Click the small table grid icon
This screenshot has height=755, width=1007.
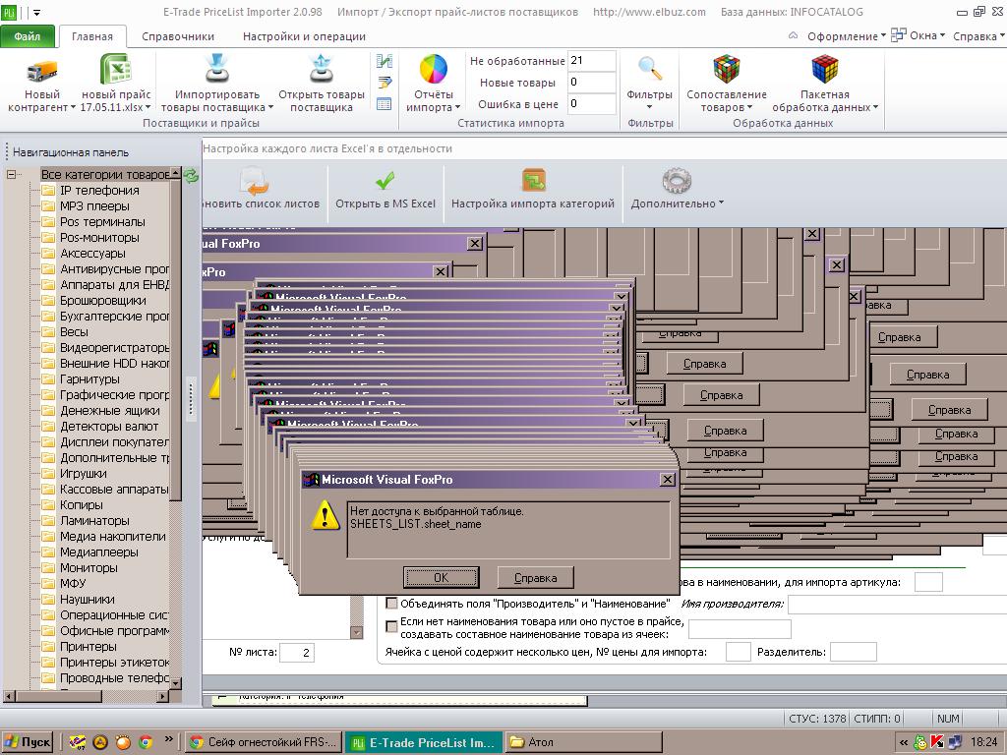[385, 103]
